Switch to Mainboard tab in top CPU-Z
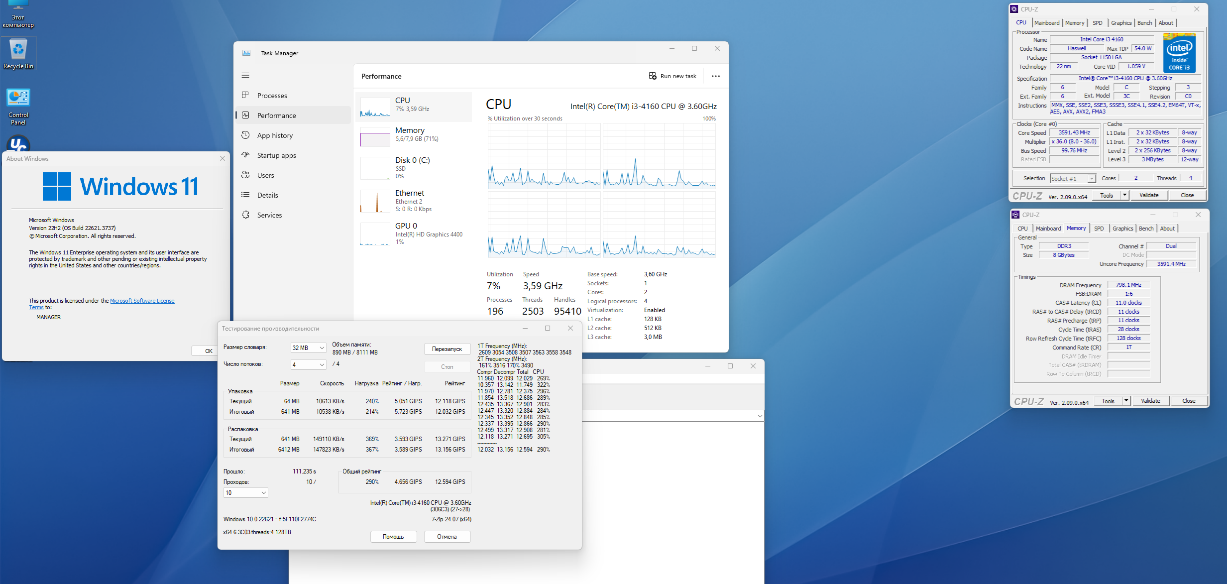The image size is (1227, 584). (1047, 23)
